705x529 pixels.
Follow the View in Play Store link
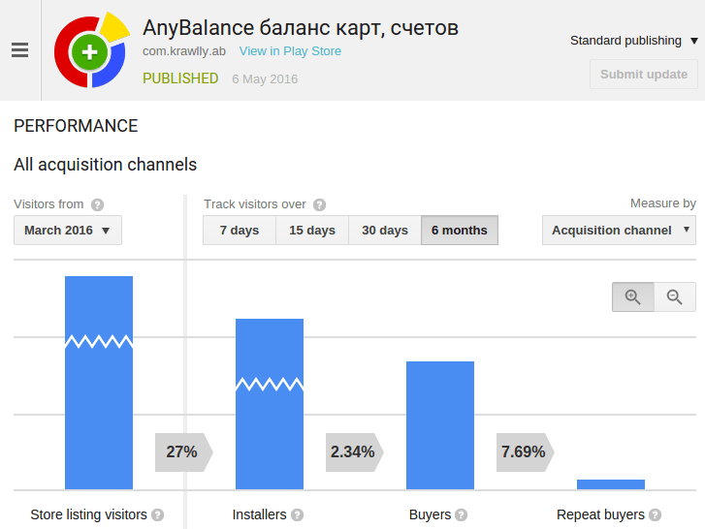pyautogui.click(x=290, y=51)
